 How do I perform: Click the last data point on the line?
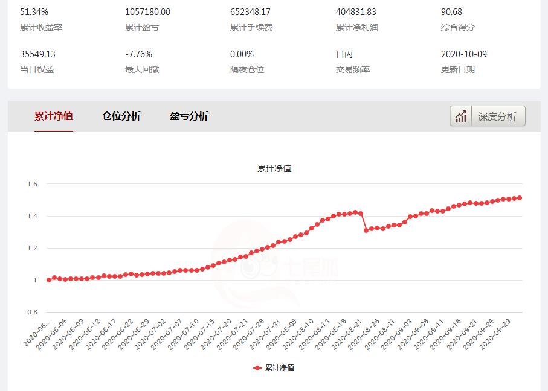[x=520, y=198]
